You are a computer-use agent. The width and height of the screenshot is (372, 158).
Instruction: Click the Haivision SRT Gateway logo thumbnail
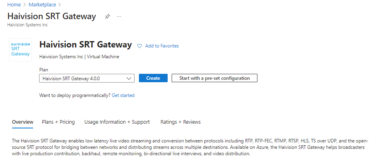pyautogui.click(x=20, y=50)
